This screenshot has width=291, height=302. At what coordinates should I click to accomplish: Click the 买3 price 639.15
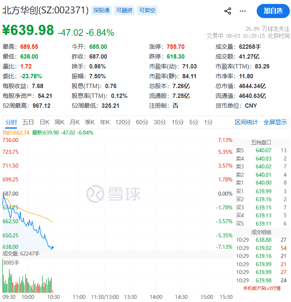[x=263, y=208]
